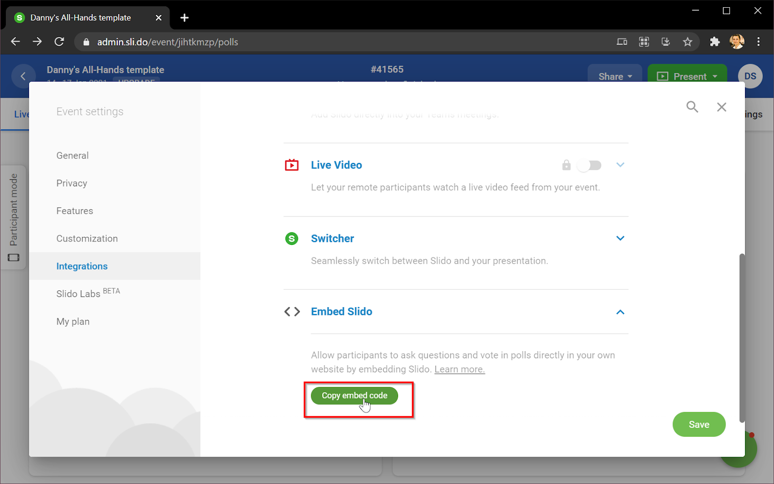
Task: Click Copy embed code button
Action: click(354, 396)
